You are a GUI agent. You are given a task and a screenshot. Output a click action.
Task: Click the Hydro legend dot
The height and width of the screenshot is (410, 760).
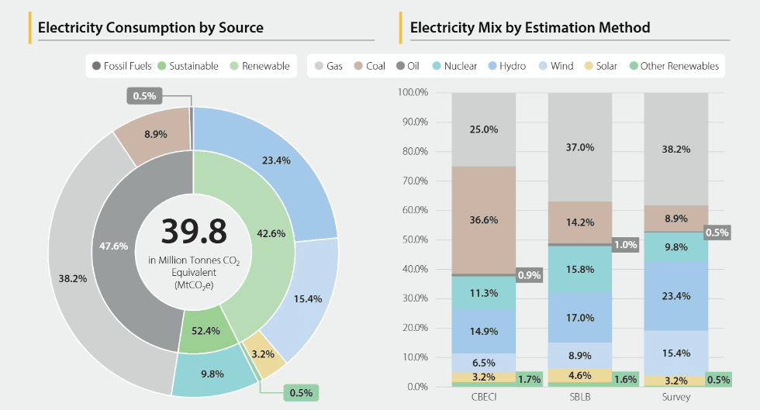(492, 66)
